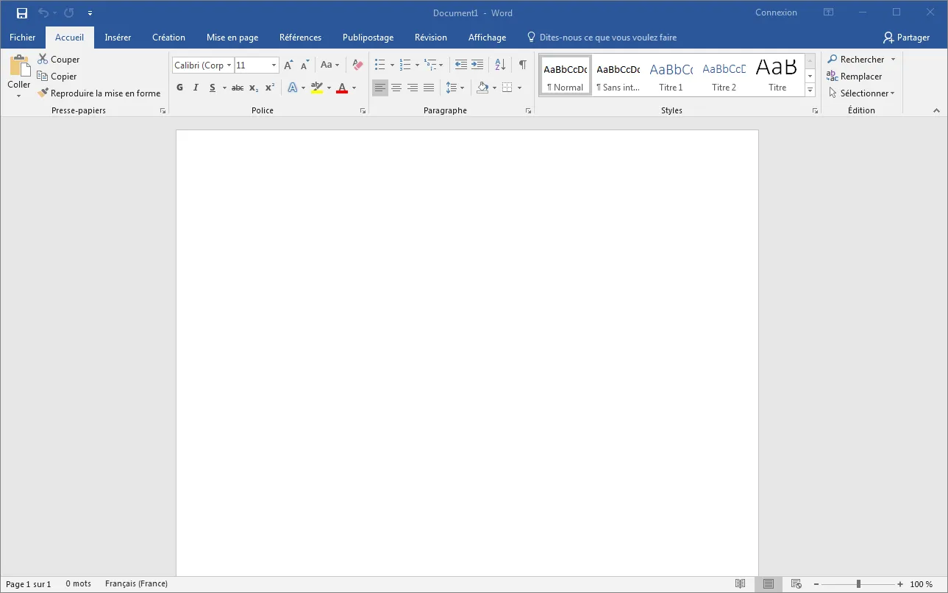Switch to the Création tab

(168, 38)
